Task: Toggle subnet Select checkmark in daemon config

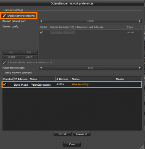Action: tap(42, 32)
